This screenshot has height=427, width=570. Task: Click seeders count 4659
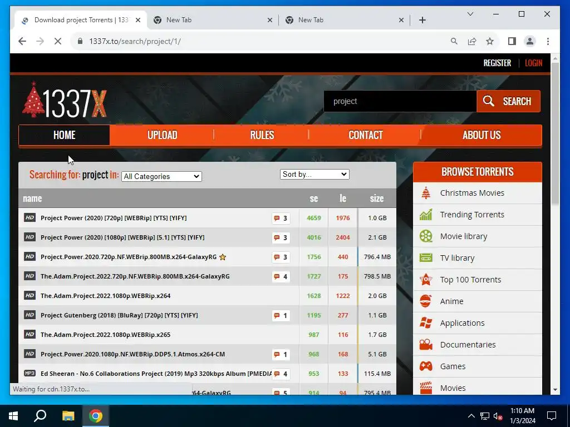[314, 218]
